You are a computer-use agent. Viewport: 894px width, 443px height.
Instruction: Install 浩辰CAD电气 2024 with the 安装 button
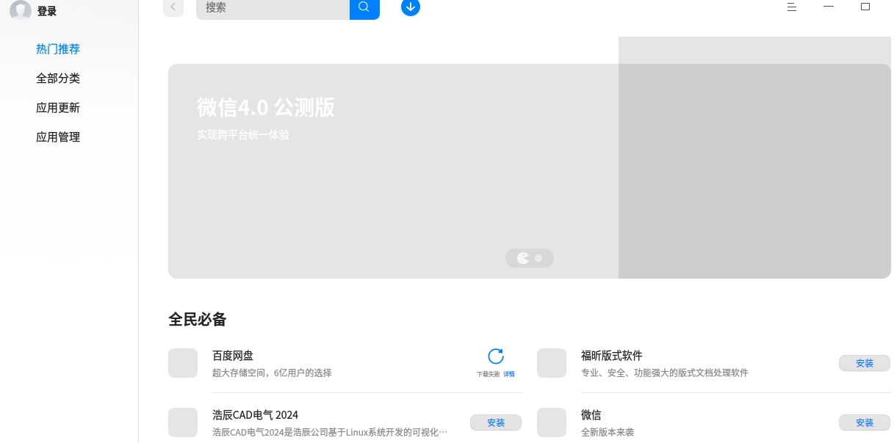[x=496, y=422]
